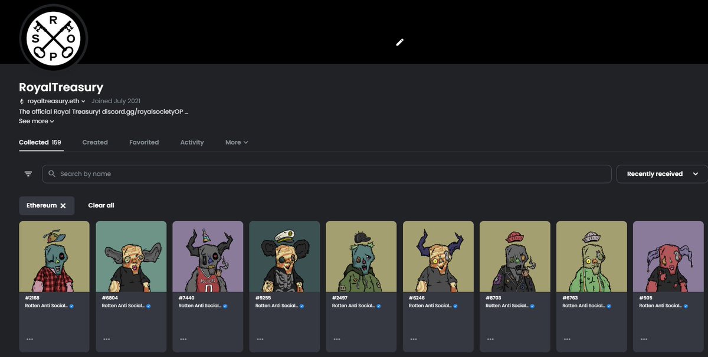This screenshot has height=357, width=708.
Task: Open NFT thumbnail #7440 with party hat
Action: [x=208, y=257]
